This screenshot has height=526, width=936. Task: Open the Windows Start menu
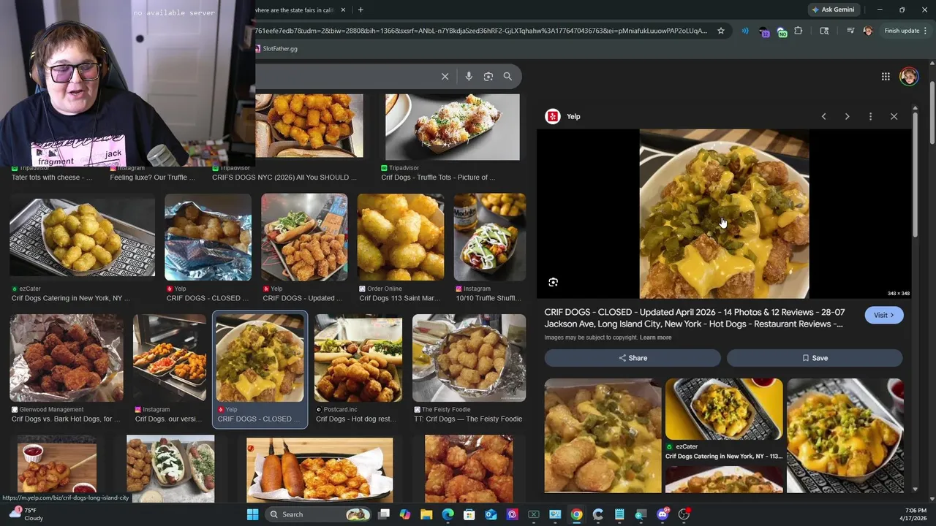click(252, 514)
